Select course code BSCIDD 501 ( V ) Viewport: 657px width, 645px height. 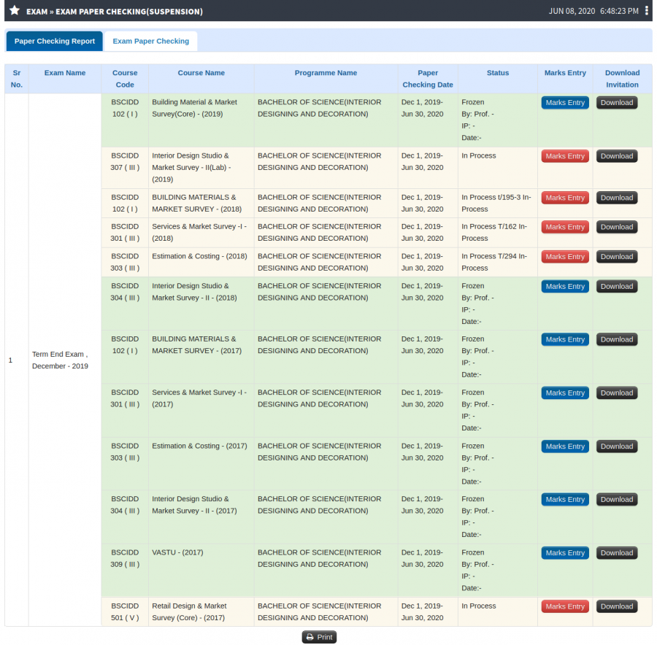pyautogui.click(x=125, y=612)
